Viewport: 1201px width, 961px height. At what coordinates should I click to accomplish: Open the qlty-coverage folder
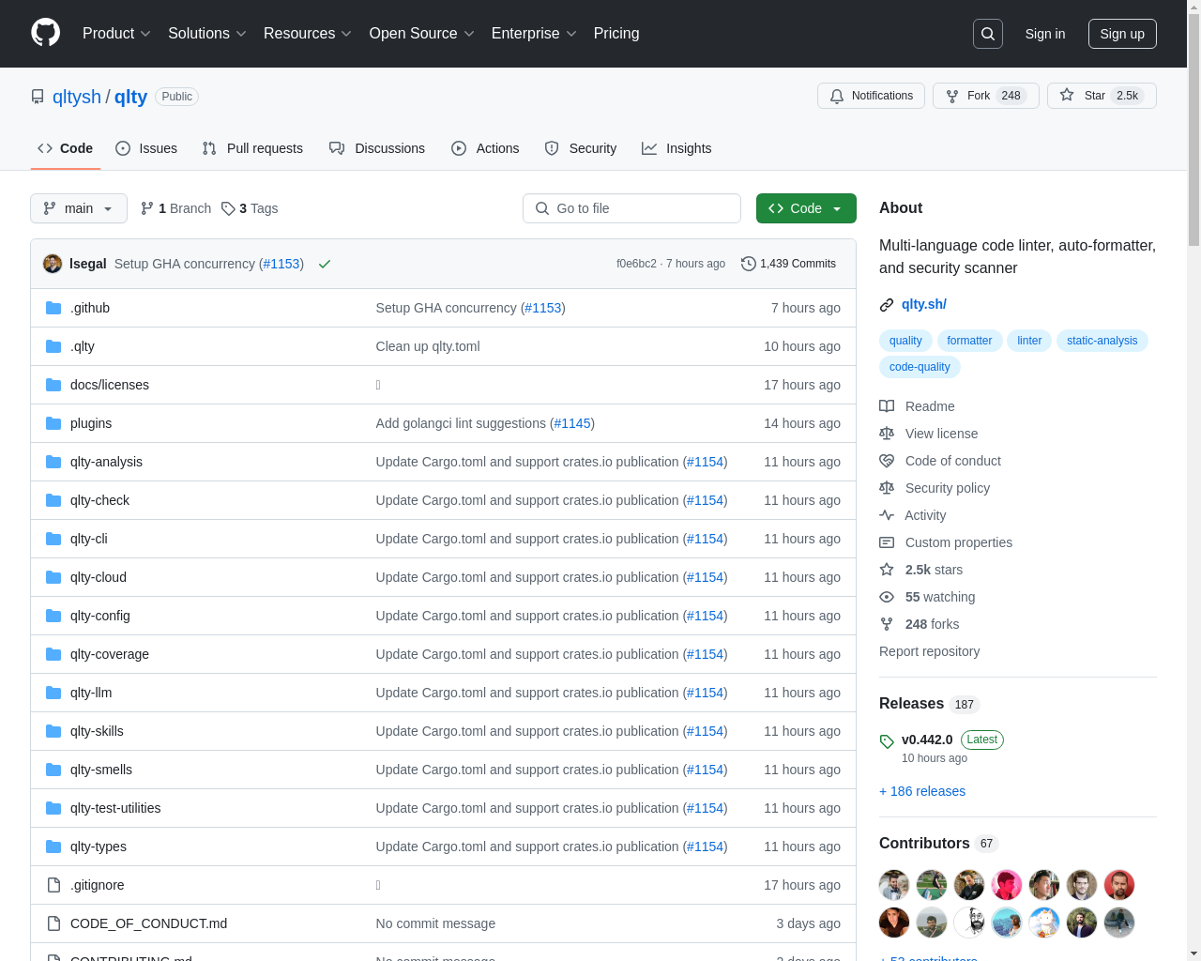[x=110, y=654]
